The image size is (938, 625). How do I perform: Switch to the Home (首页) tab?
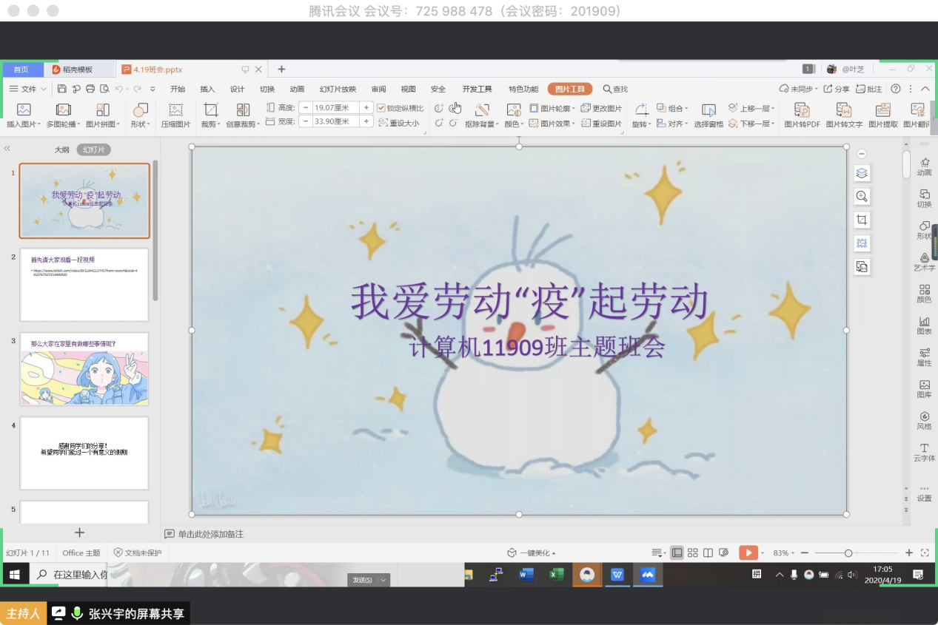(x=21, y=70)
